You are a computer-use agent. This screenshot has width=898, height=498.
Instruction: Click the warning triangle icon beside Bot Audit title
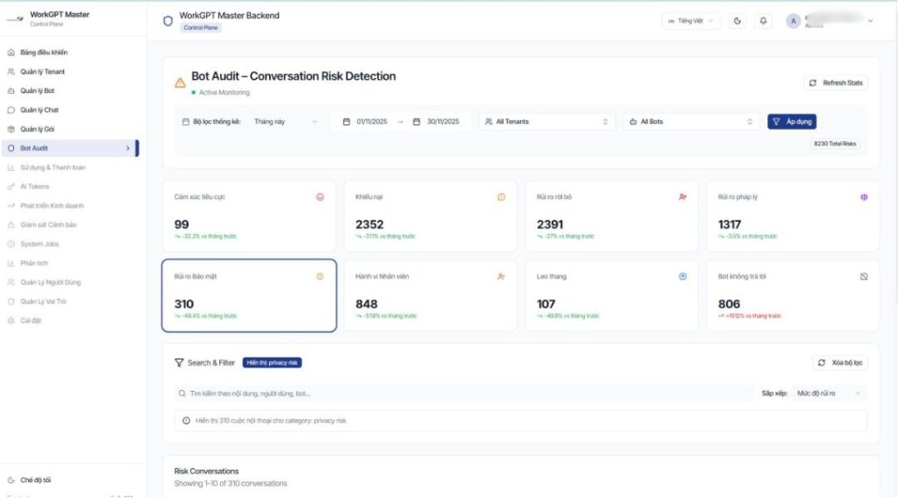pos(180,82)
